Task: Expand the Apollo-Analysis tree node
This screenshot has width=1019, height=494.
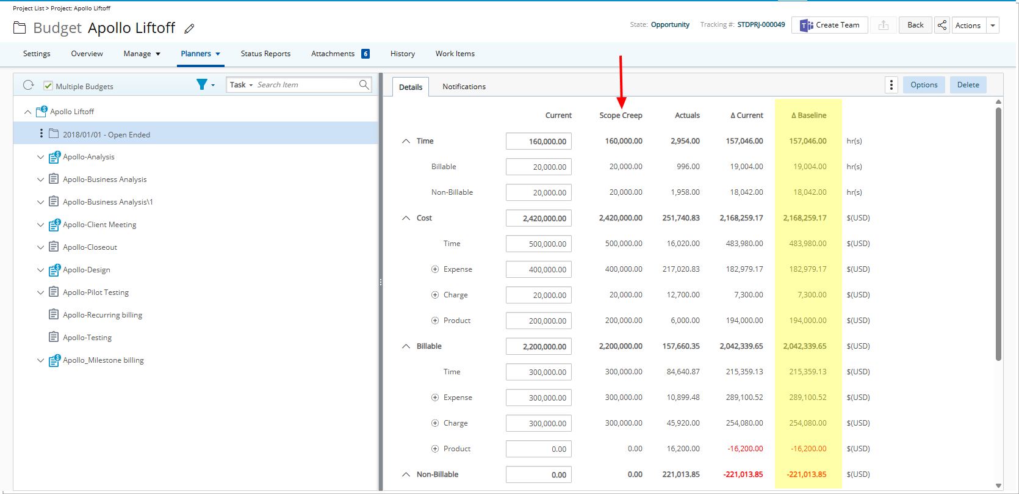Action: pyautogui.click(x=40, y=157)
